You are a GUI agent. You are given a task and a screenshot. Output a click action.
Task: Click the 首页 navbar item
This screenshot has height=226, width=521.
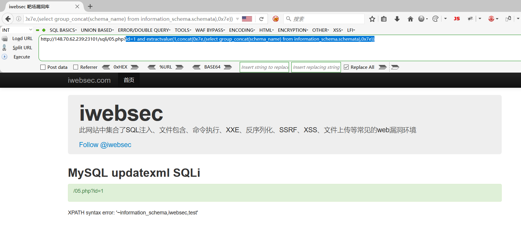click(129, 80)
